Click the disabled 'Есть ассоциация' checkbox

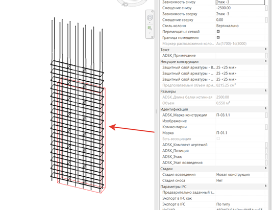pos(218,138)
